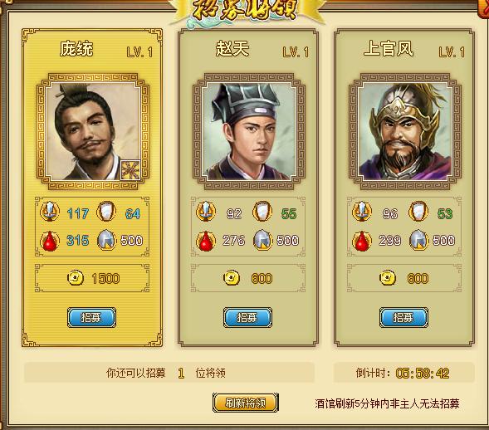Screen dimensions: 489x430
Task: Recruit 庞统 with the 招募 button
Action: click(x=91, y=317)
